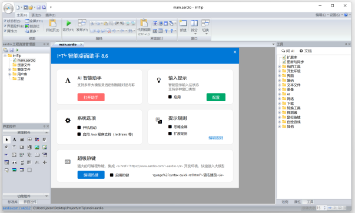Switch to the 插件 ribbon tab
Screen dimensions: 355x213
click(x=50, y=15)
